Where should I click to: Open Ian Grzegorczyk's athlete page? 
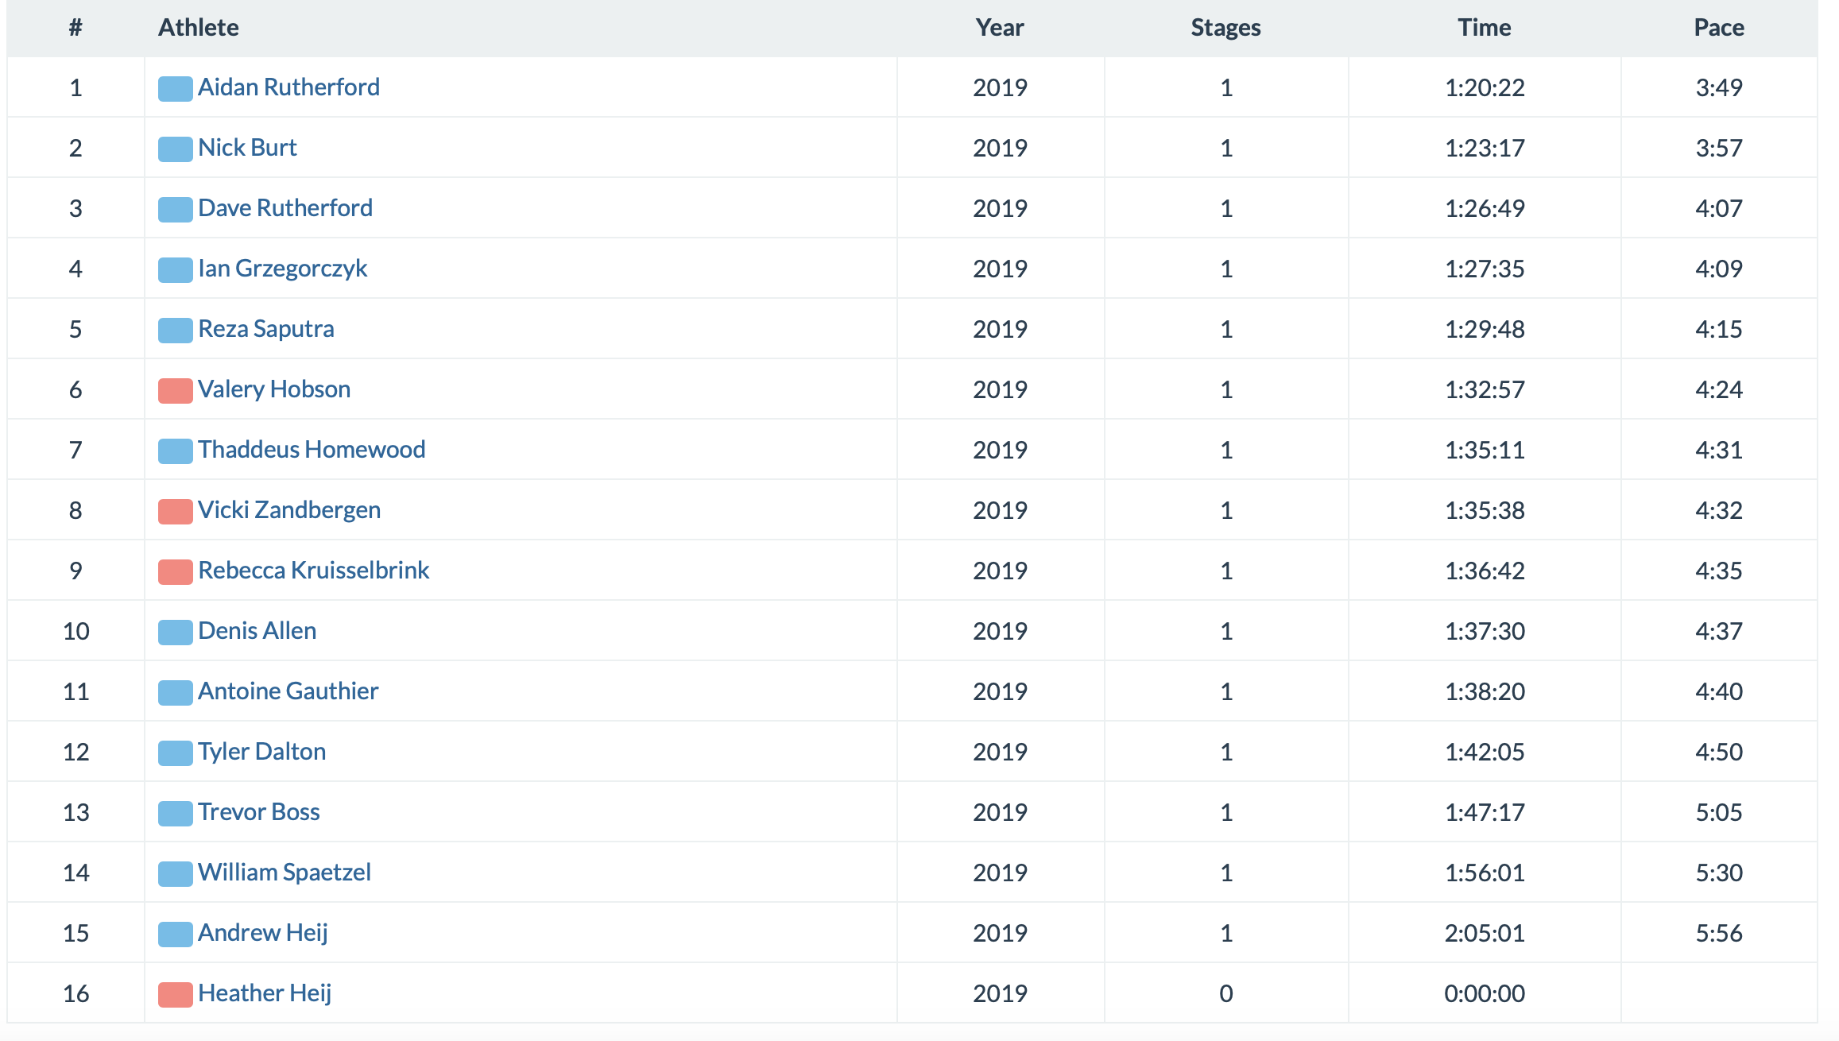[x=282, y=269]
